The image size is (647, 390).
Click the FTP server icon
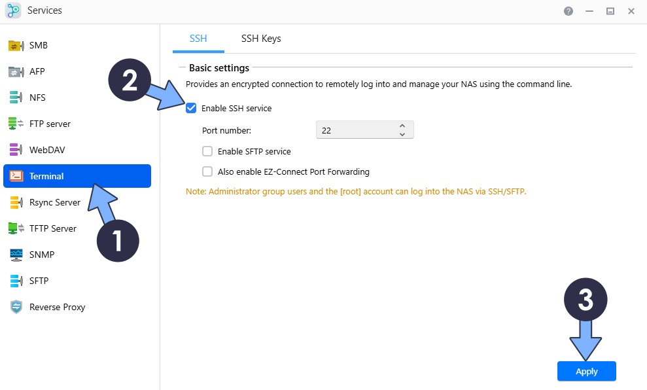(x=16, y=124)
